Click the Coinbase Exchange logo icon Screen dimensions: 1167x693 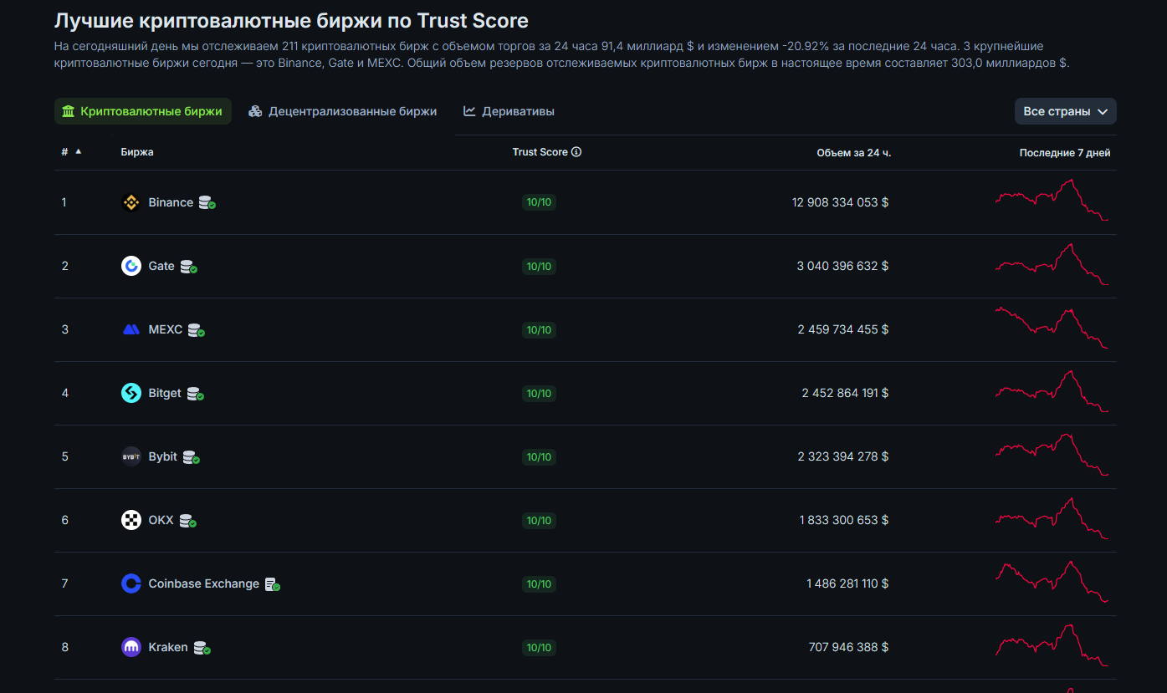pyautogui.click(x=131, y=583)
